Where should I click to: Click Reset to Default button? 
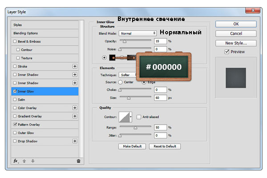[165, 146]
